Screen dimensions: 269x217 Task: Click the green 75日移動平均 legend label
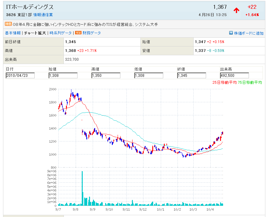pyautogui.click(x=250, y=82)
